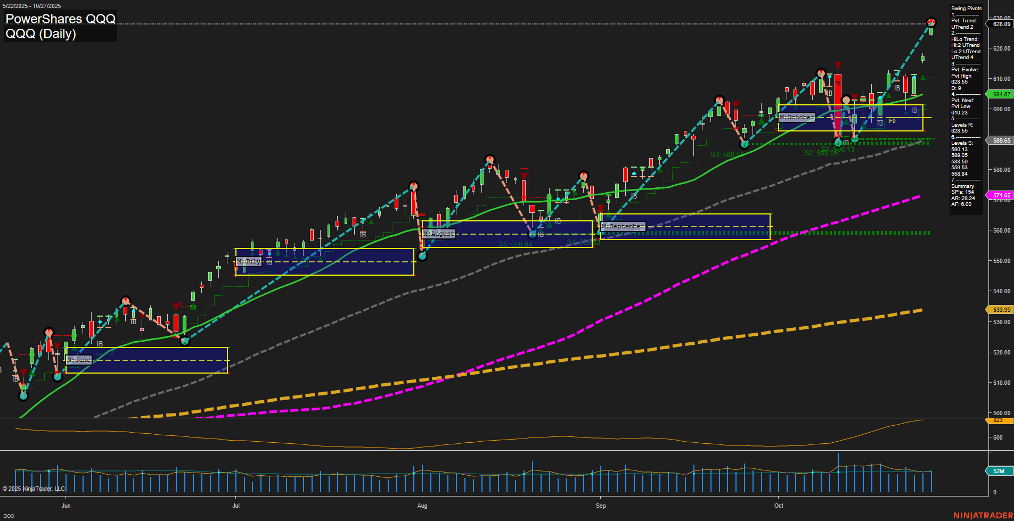Click the topmost swing high pivot marker
This screenshot has width=1014, height=521.
931,22
